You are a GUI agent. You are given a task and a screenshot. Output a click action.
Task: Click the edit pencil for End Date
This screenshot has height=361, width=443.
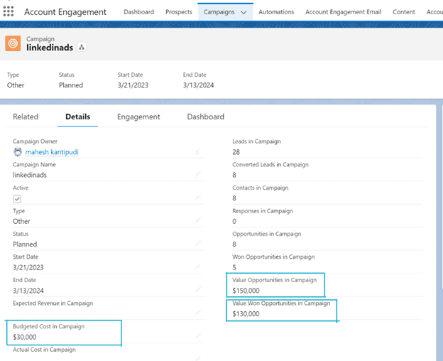coord(197,290)
